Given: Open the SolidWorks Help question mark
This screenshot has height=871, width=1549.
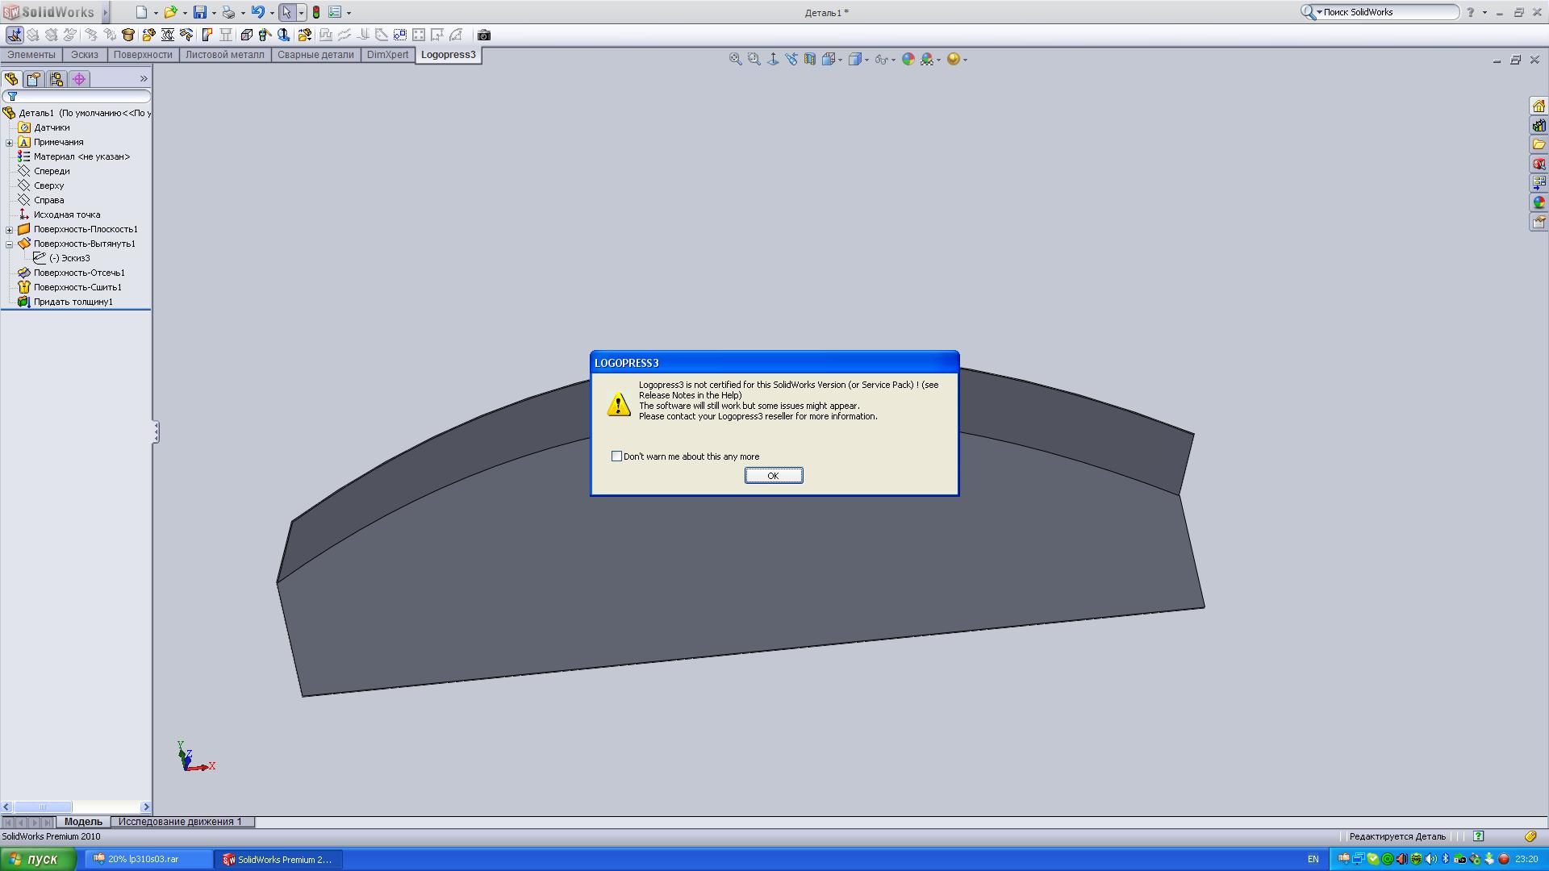Looking at the screenshot, I should (1470, 12).
